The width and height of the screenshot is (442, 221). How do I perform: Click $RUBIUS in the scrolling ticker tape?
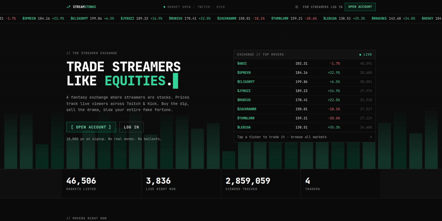click(190, 19)
